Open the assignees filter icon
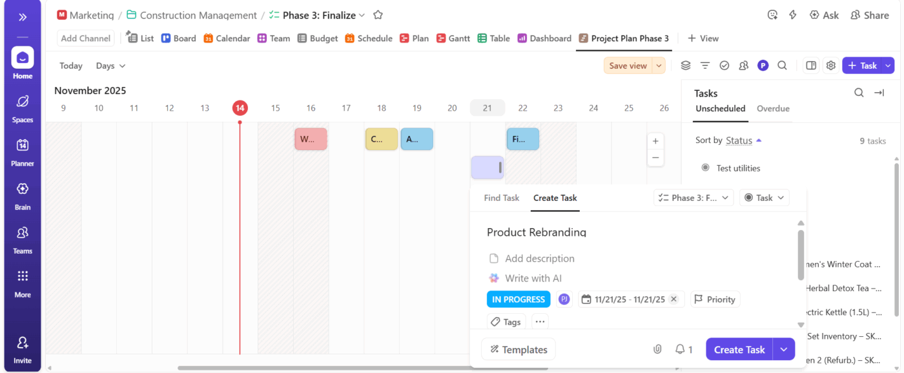The image size is (904, 373). click(x=743, y=65)
